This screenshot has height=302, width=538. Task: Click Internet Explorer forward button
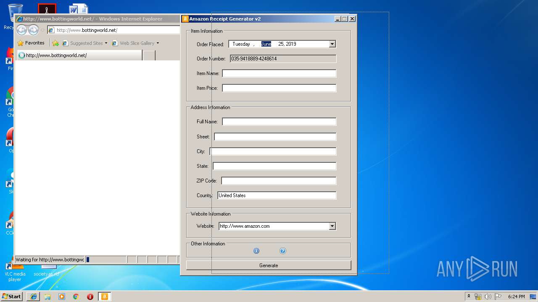[x=33, y=30]
